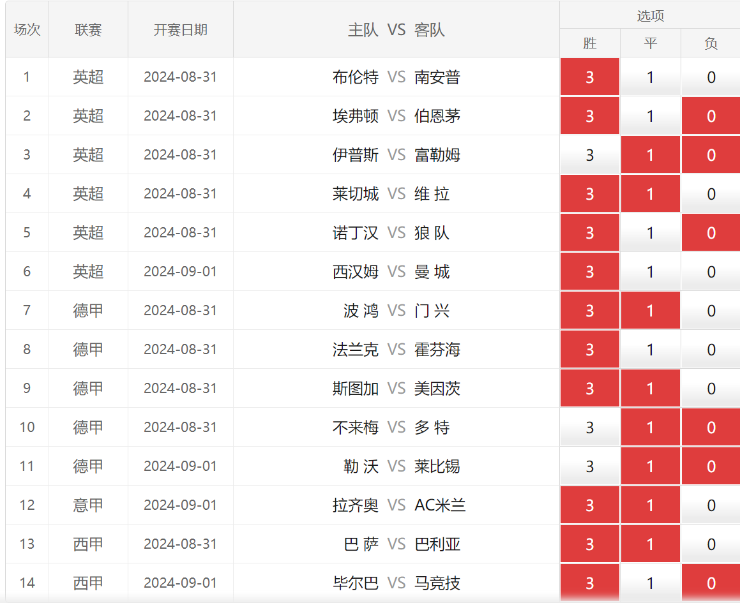The height and width of the screenshot is (603, 740).
Task: Click the 联赛 column header
Action: pos(88,29)
